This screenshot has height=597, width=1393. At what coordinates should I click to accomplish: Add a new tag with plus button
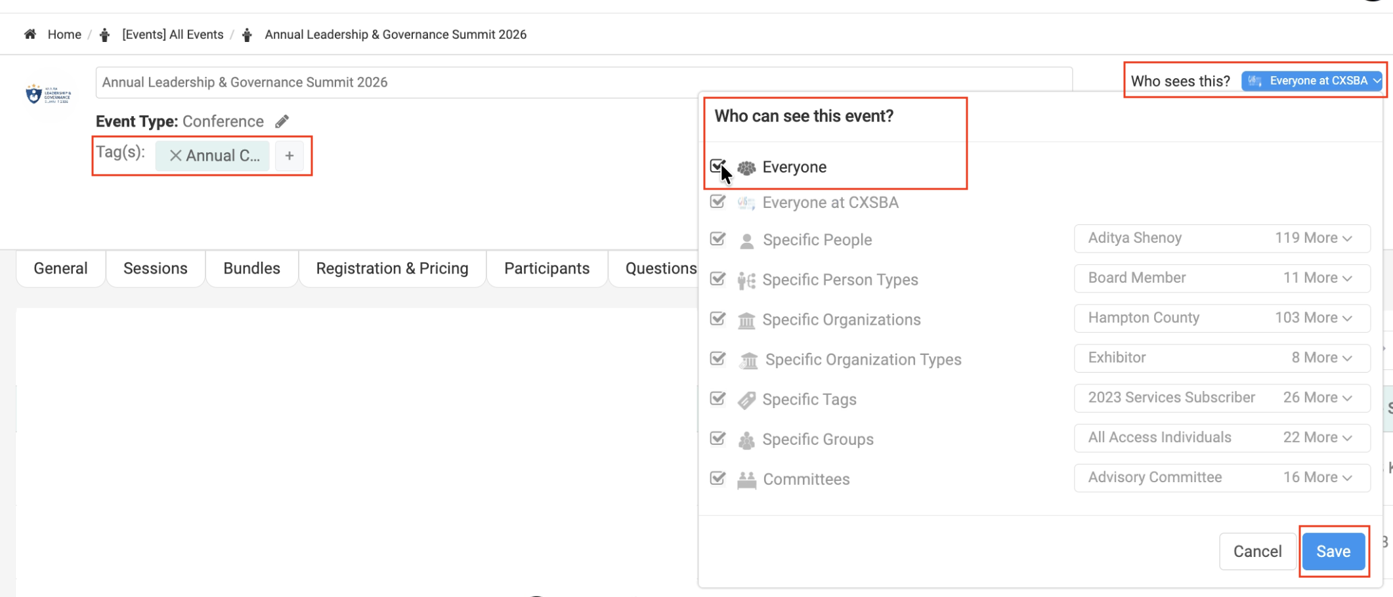(289, 156)
